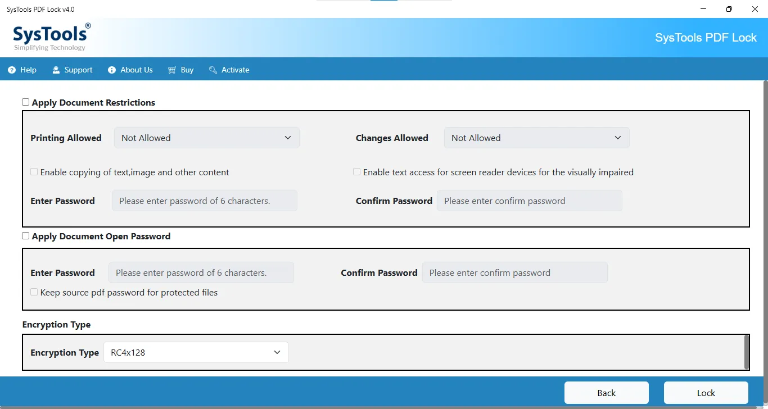
Task: Click the Lock button
Action: 706,393
